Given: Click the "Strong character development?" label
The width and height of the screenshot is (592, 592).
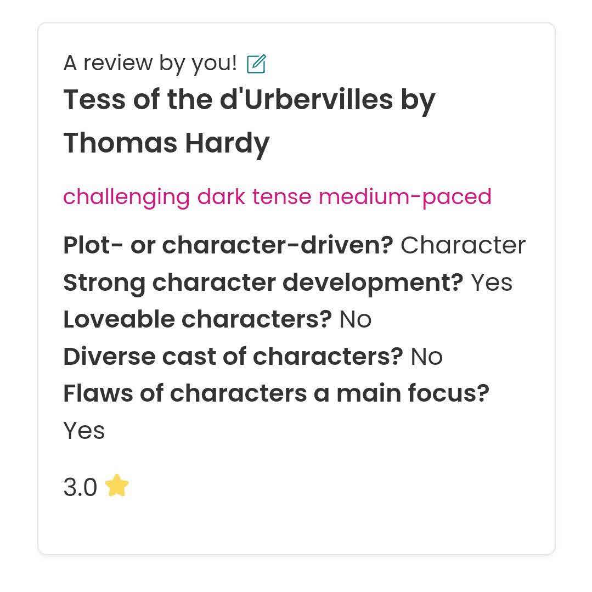Looking at the screenshot, I should [263, 283].
